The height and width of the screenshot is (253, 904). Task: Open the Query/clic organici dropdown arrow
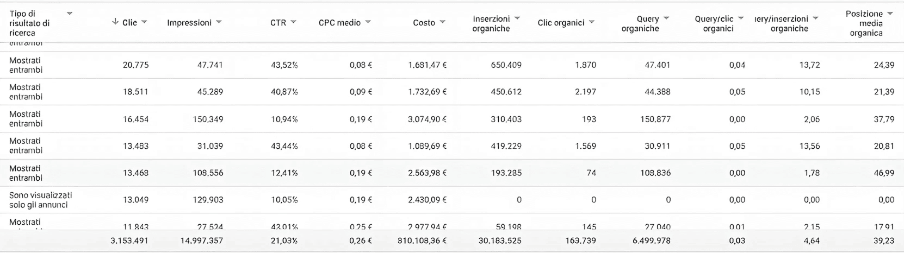(x=741, y=18)
